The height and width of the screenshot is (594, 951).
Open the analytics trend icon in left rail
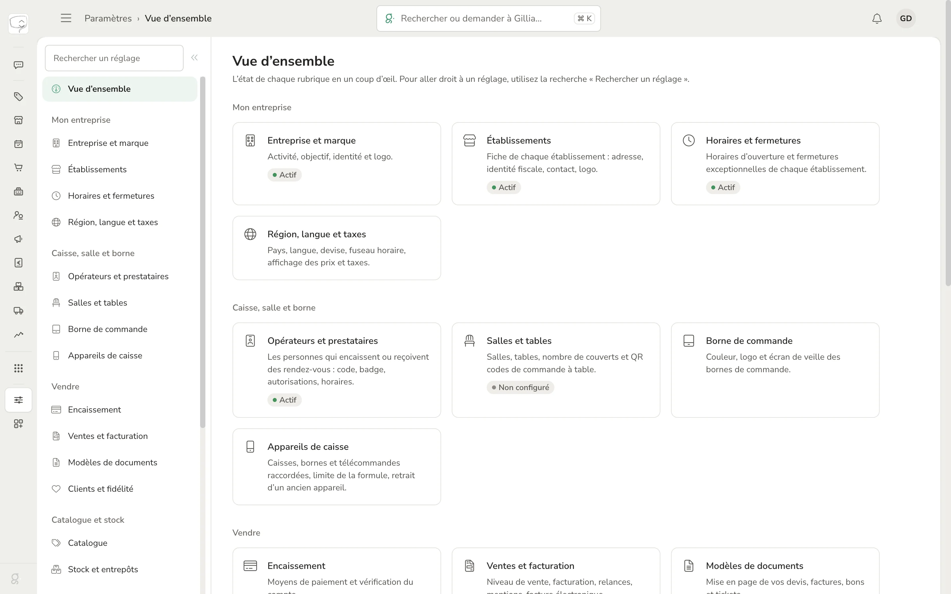coord(18,335)
